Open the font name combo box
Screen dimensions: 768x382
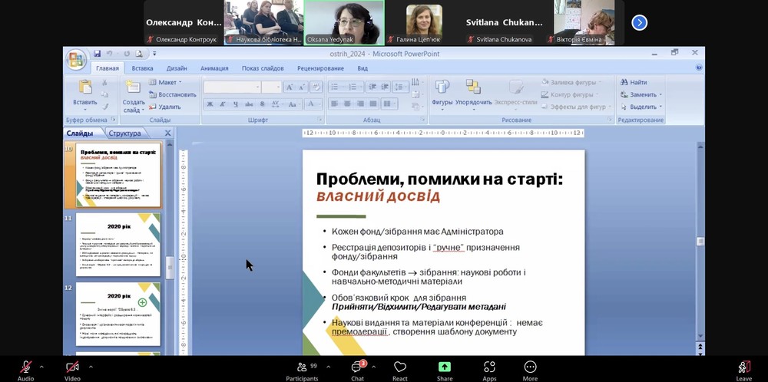[x=232, y=87]
